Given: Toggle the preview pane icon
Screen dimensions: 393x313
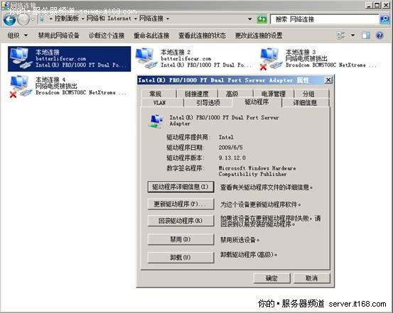Looking at the screenshot, I should pos(366,35).
